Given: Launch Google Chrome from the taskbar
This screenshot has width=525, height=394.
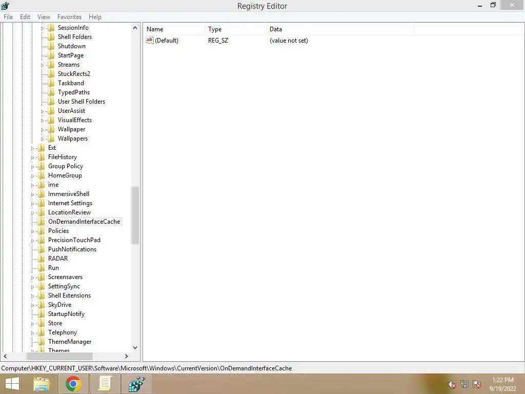Looking at the screenshot, I should click(73, 384).
